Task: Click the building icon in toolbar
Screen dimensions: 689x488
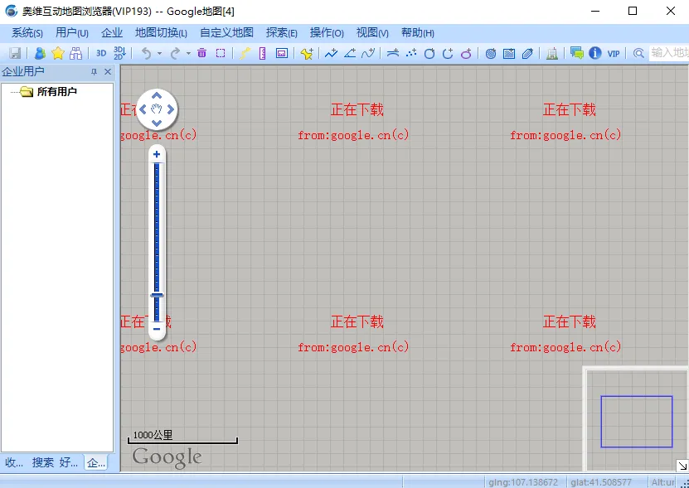Action: click(552, 53)
